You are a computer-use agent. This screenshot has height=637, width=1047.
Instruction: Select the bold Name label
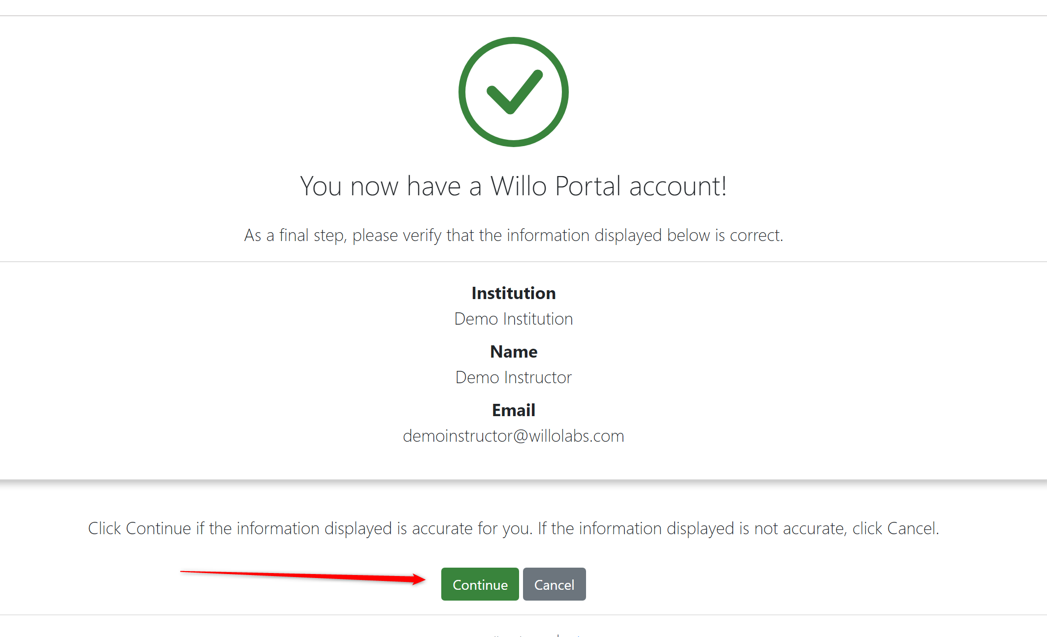(513, 352)
